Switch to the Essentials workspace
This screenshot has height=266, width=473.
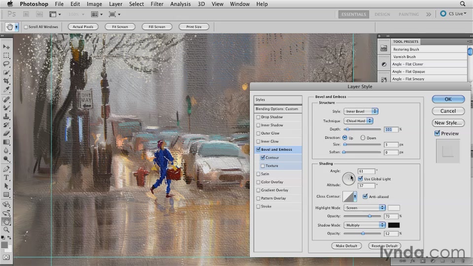pos(354,14)
